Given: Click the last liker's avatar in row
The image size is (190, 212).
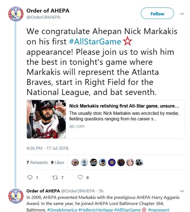Looking at the screenshot, I should (x=139, y=162).
